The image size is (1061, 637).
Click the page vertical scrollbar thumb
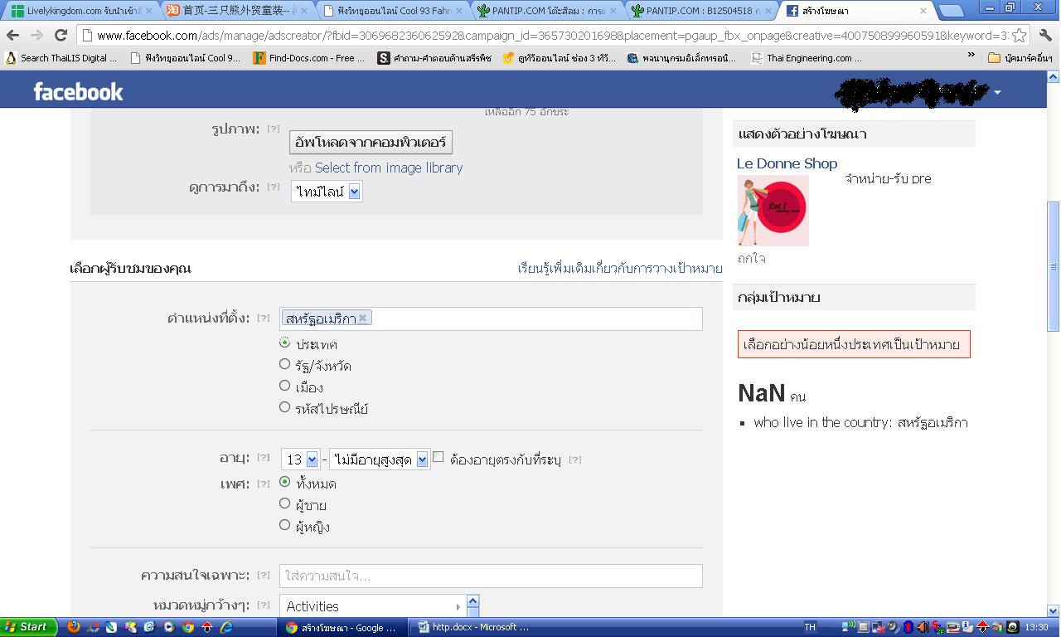coord(1054,266)
